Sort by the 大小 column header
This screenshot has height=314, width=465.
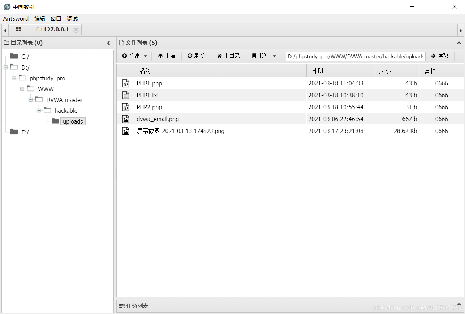tap(397, 71)
